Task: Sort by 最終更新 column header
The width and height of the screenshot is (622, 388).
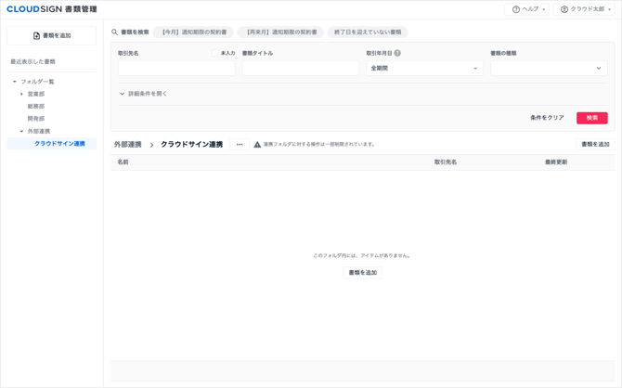Action: coord(556,162)
